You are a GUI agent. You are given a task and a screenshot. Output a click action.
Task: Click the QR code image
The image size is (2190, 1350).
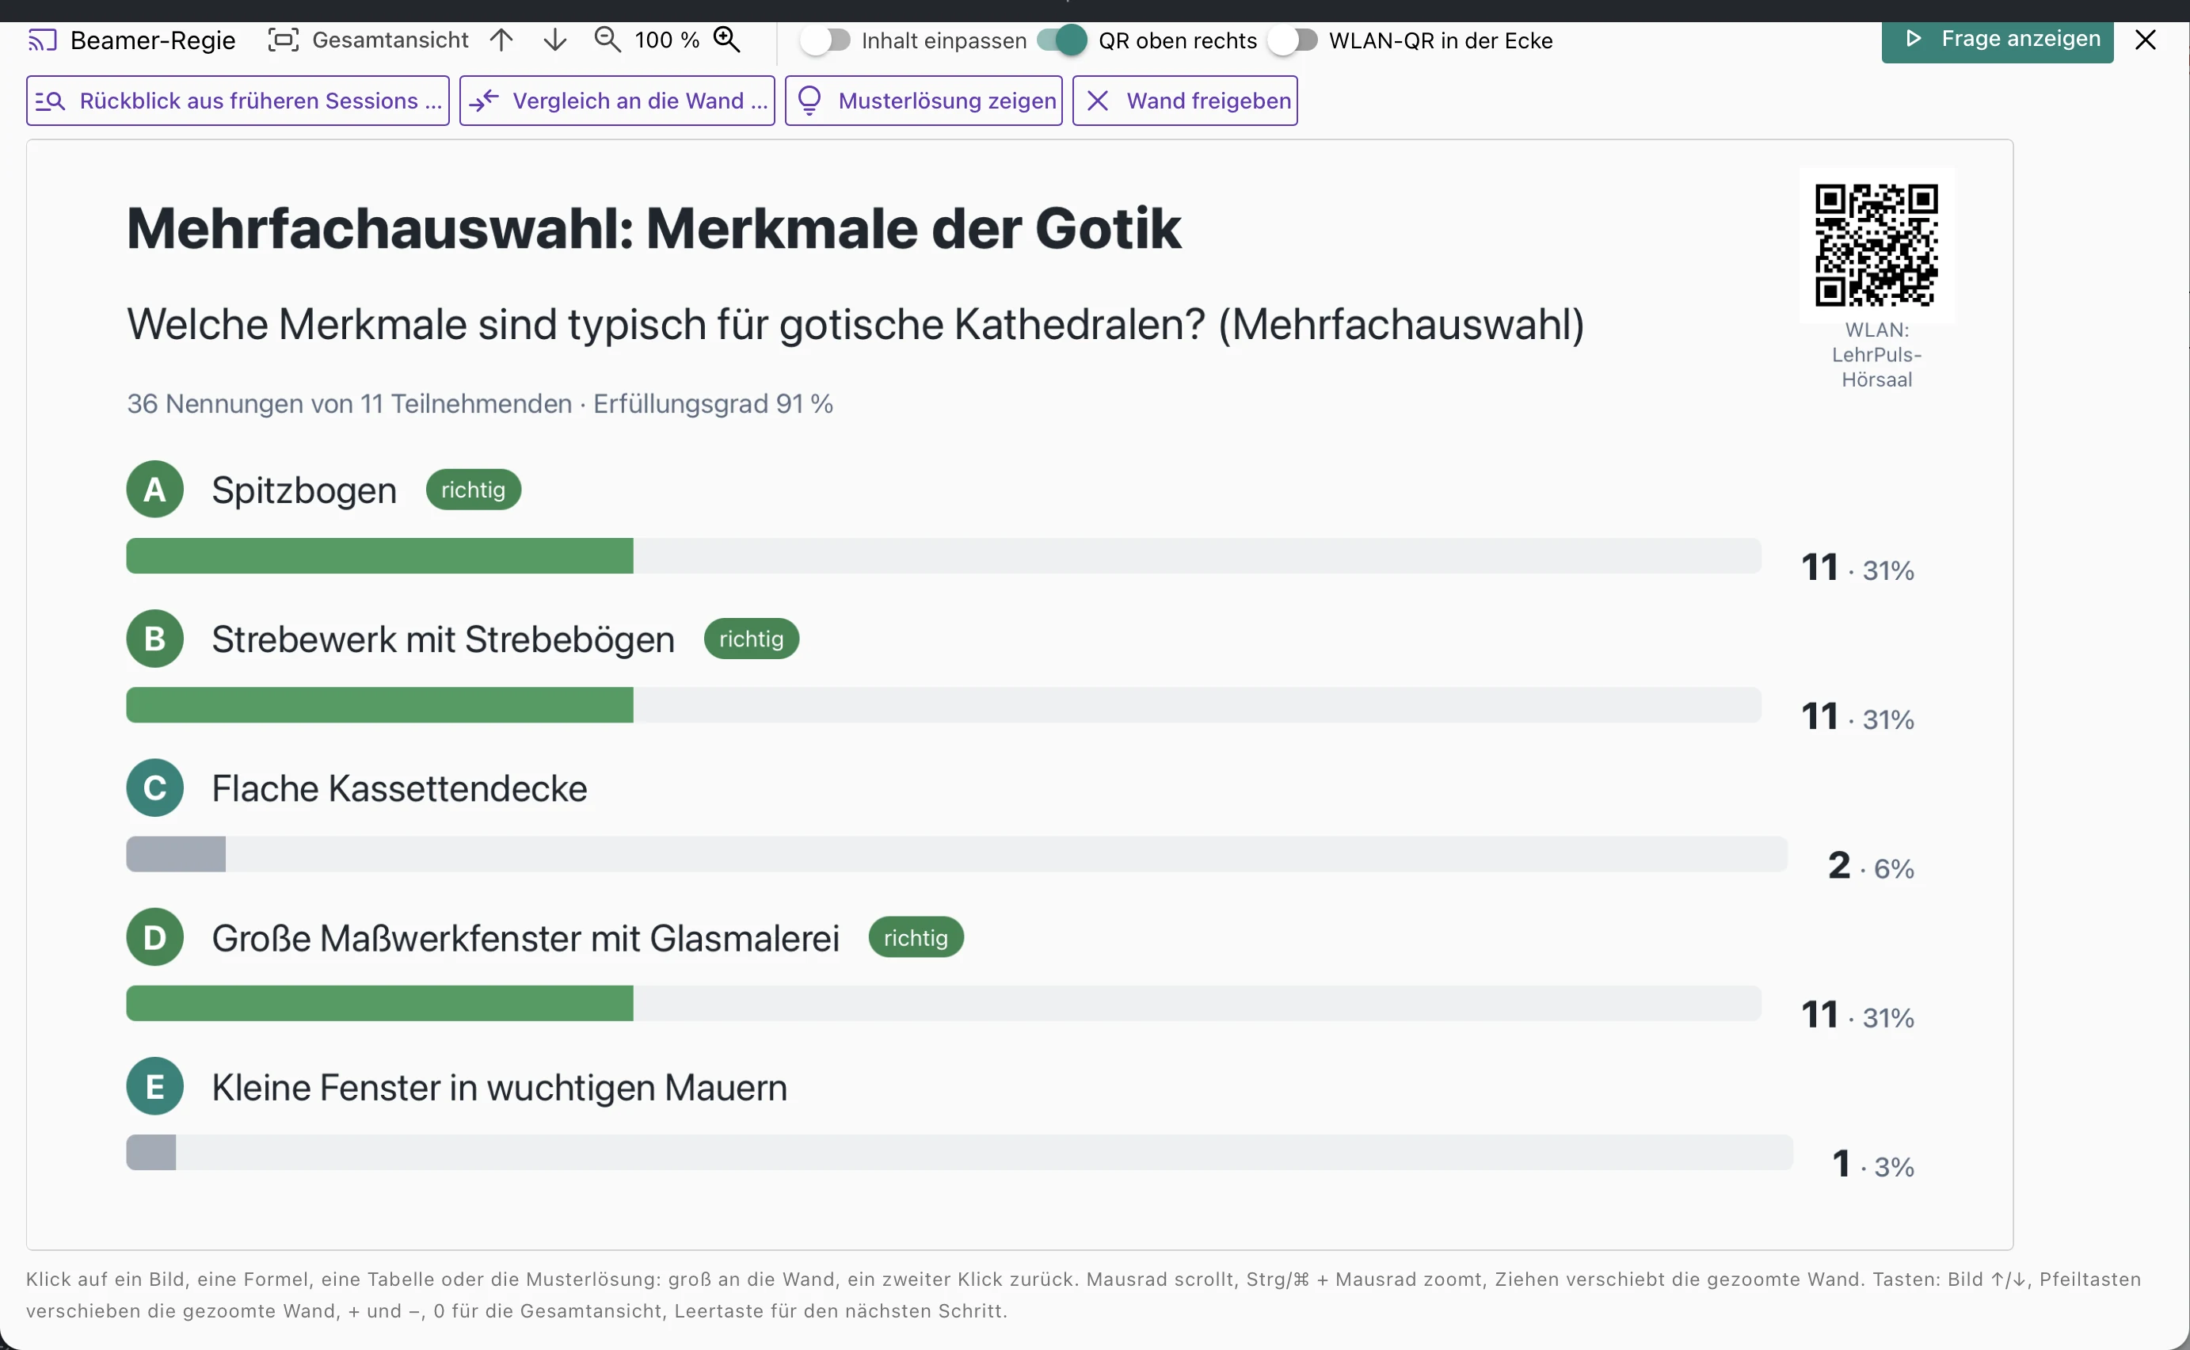[1877, 246]
